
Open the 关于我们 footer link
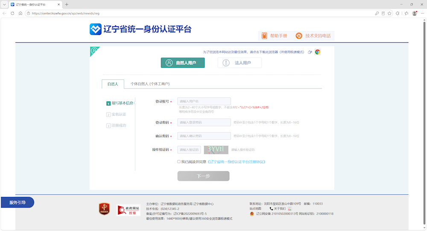tap(280, 209)
